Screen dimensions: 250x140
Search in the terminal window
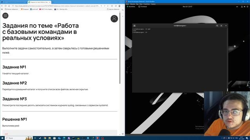click(217, 26)
